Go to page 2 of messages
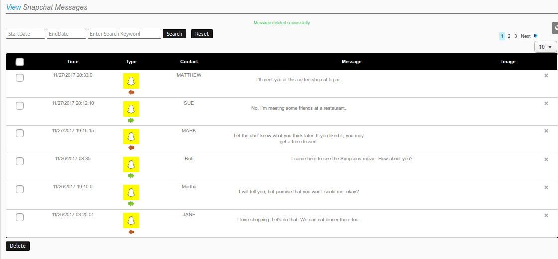Image resolution: width=558 pixels, height=259 pixels. pos(509,36)
